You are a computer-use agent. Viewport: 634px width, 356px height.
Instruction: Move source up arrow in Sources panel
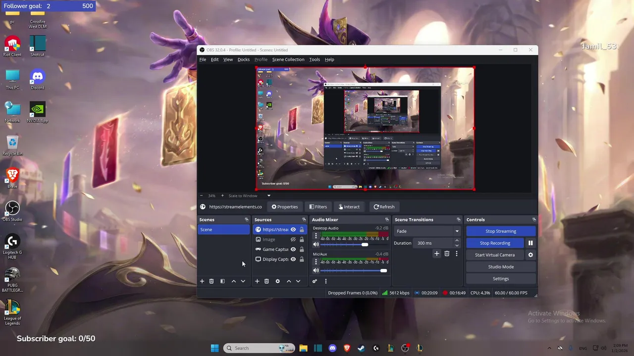289,281
